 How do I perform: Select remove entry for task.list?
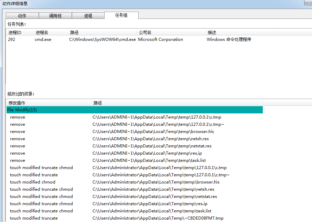pos(18,160)
